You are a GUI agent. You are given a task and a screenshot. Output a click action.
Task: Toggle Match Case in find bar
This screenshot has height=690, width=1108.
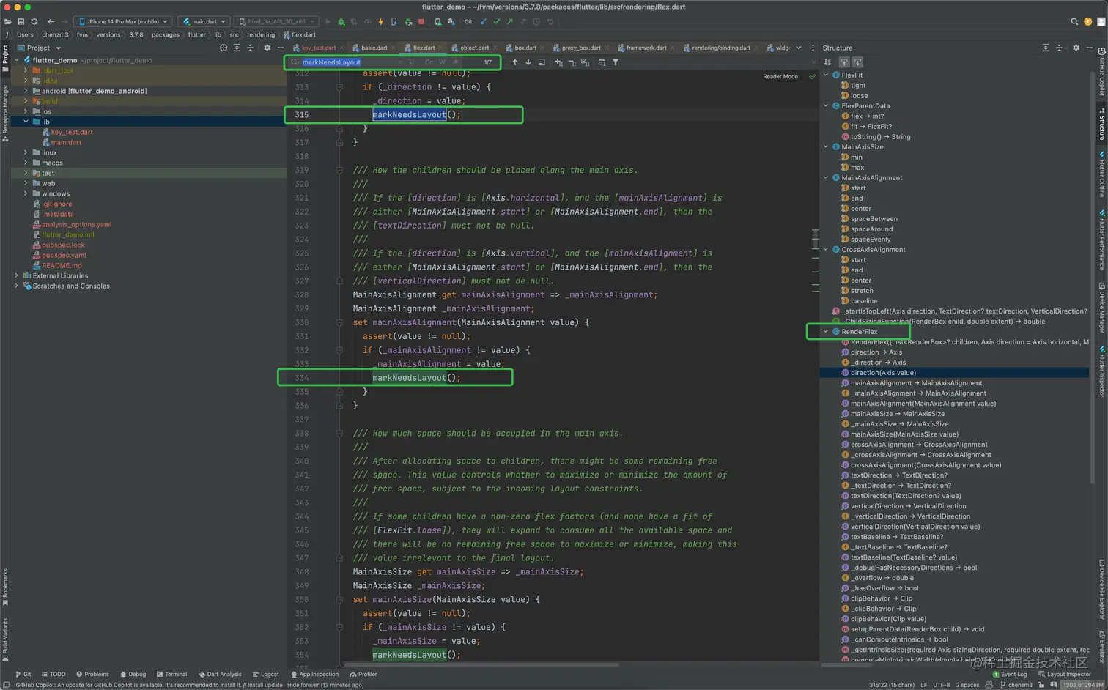[x=429, y=62]
